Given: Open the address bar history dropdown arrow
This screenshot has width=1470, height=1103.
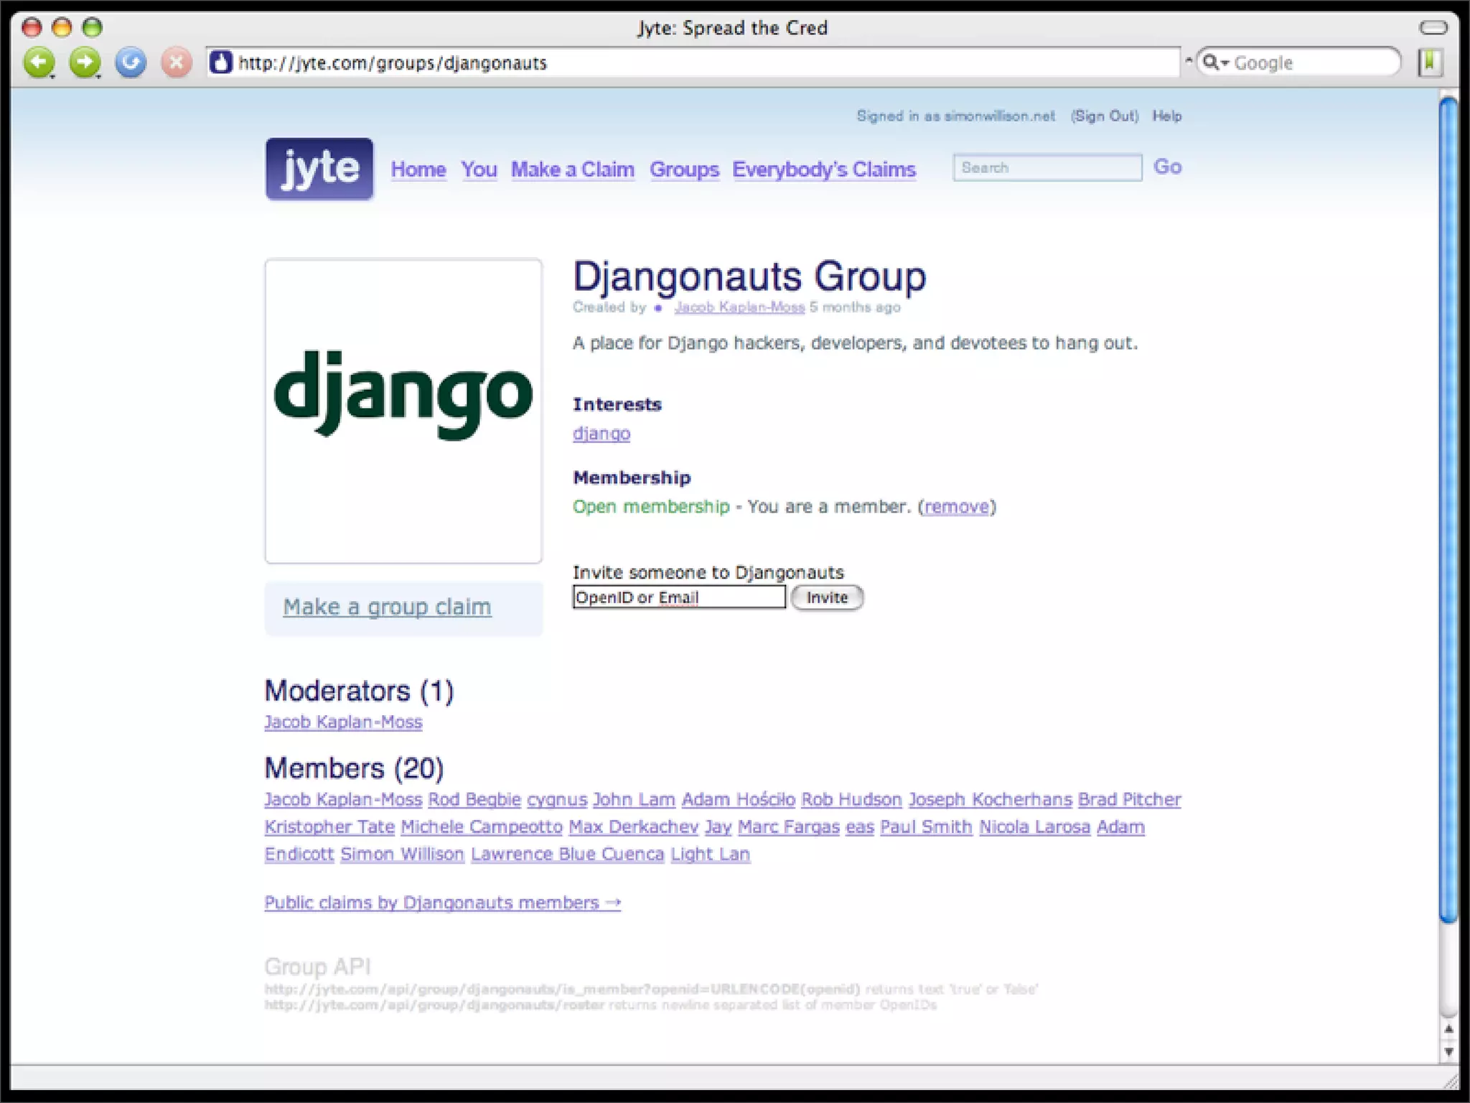Looking at the screenshot, I should pyautogui.click(x=1189, y=62).
